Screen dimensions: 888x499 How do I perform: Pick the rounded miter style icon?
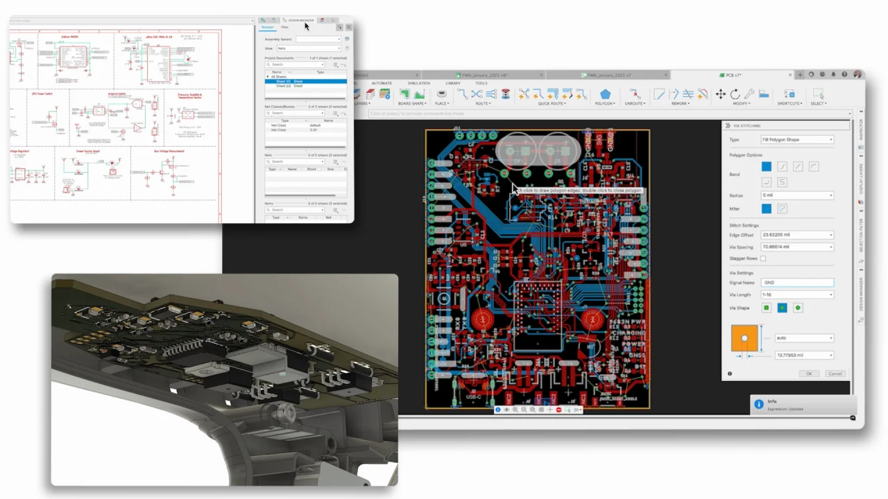point(782,209)
